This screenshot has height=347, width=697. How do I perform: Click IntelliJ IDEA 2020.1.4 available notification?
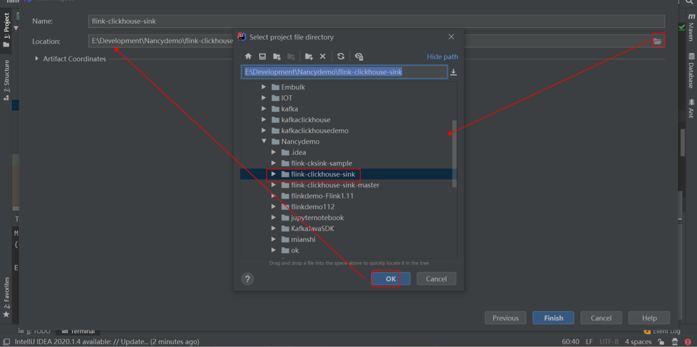pyautogui.click(x=106, y=342)
